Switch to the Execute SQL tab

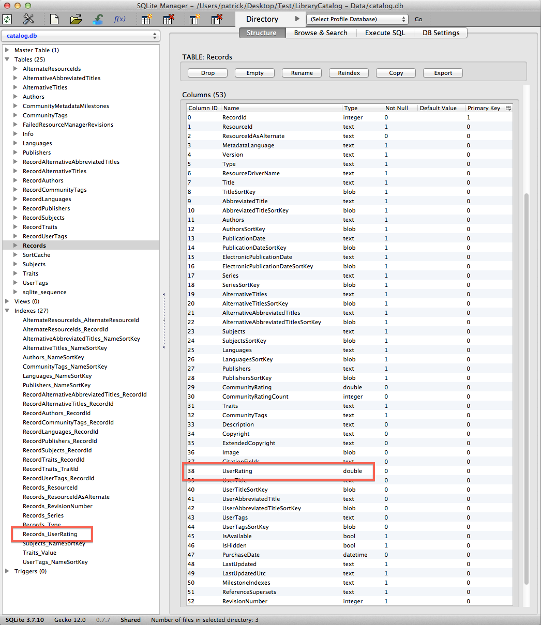click(385, 33)
